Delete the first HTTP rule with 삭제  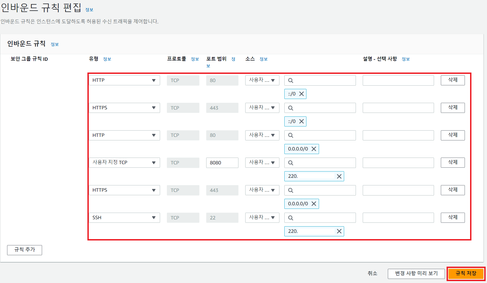(453, 80)
